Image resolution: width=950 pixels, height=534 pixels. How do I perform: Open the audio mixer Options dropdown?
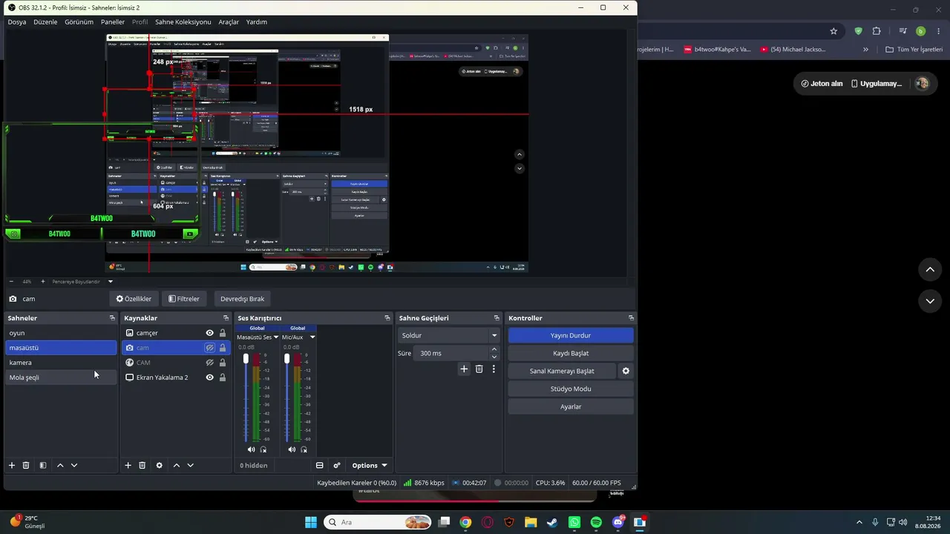tap(369, 466)
